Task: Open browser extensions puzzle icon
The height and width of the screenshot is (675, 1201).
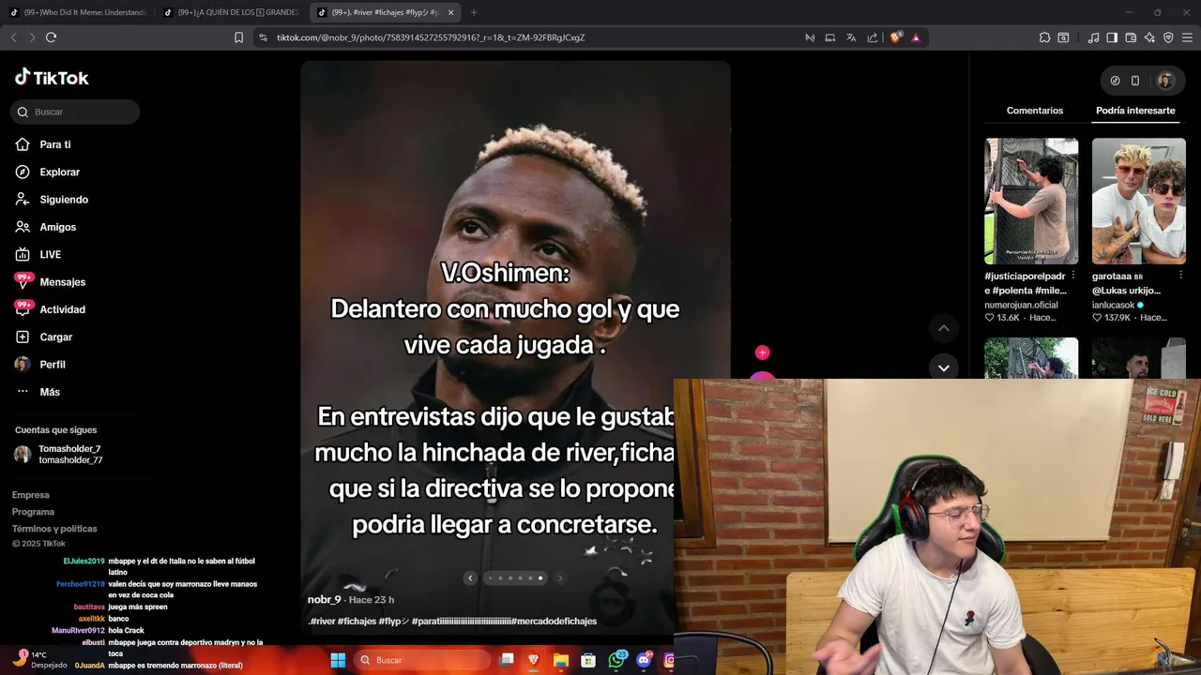Action: point(1044,37)
